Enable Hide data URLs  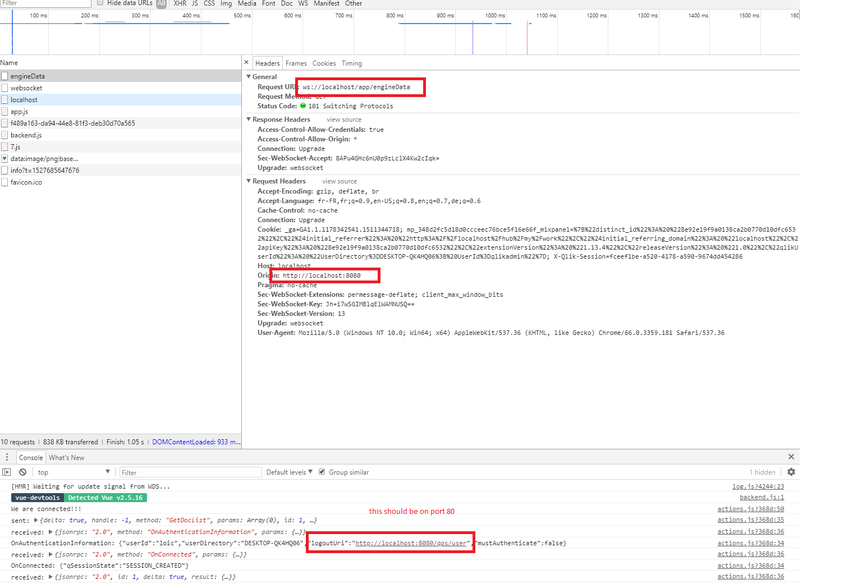100,2
